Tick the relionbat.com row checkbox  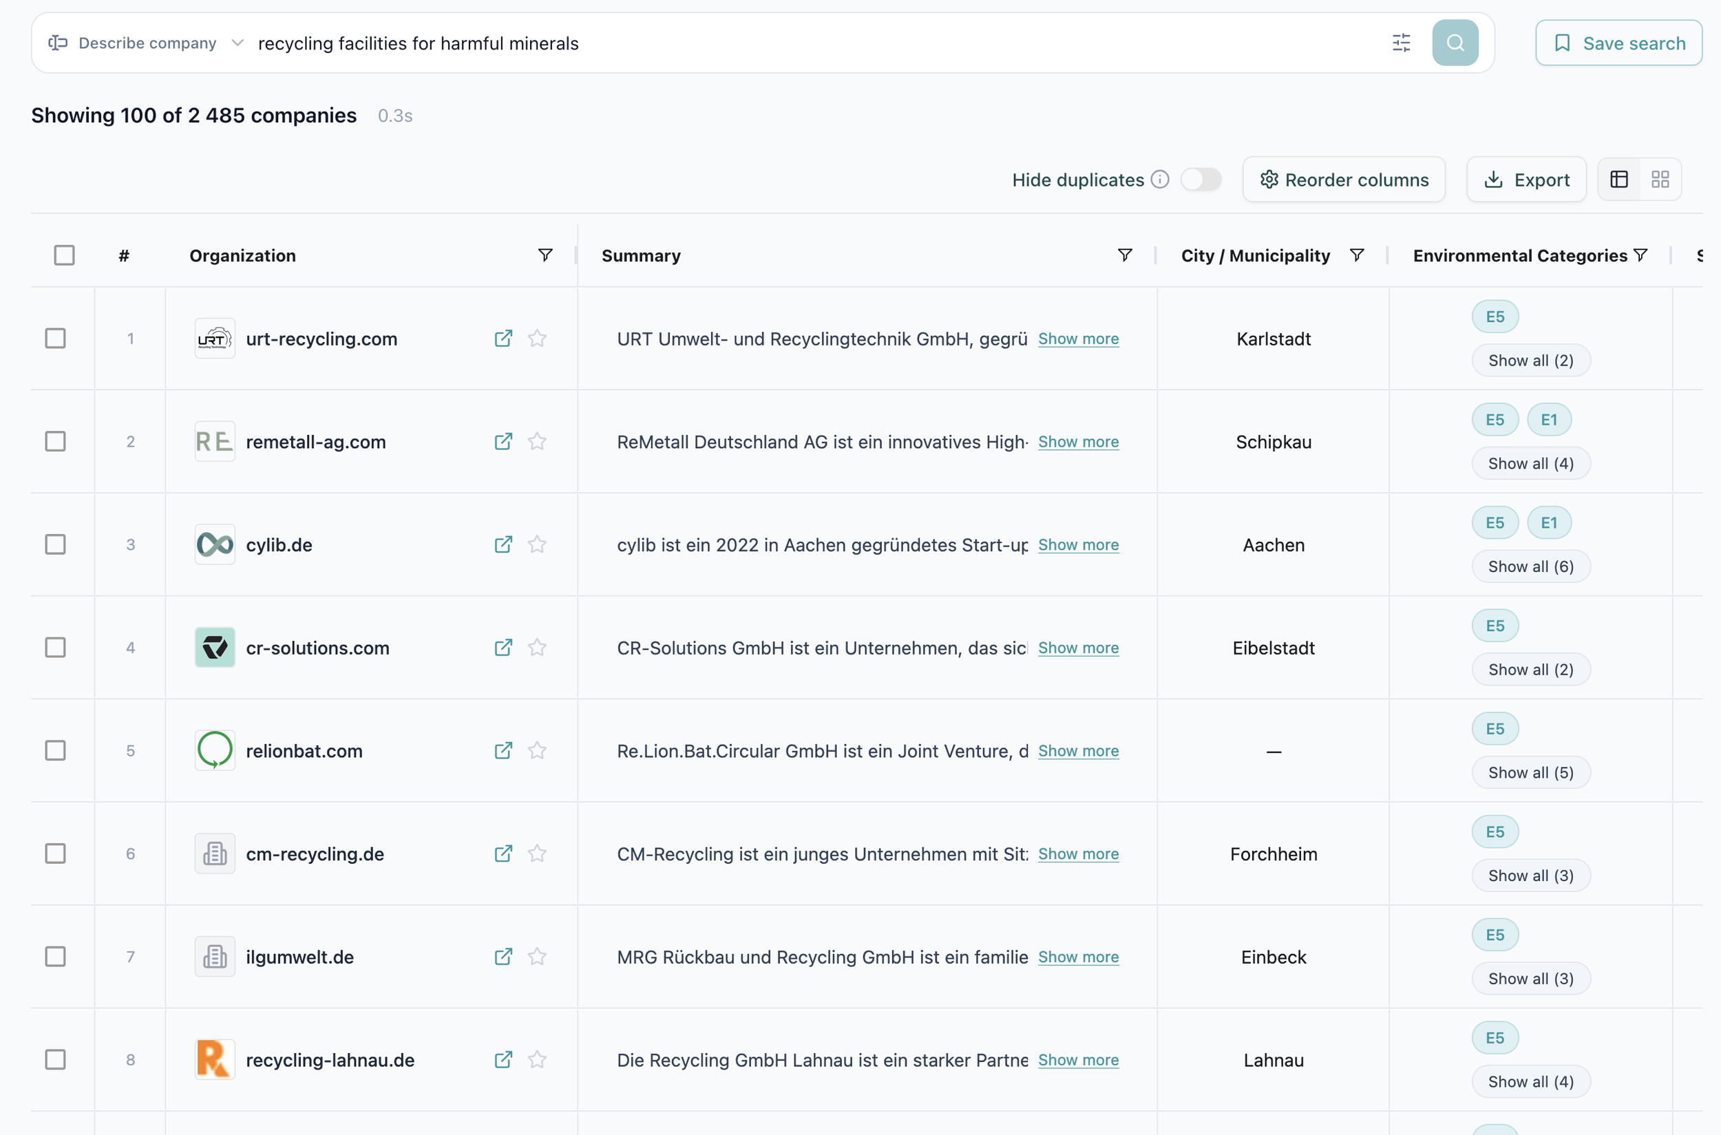click(x=56, y=751)
